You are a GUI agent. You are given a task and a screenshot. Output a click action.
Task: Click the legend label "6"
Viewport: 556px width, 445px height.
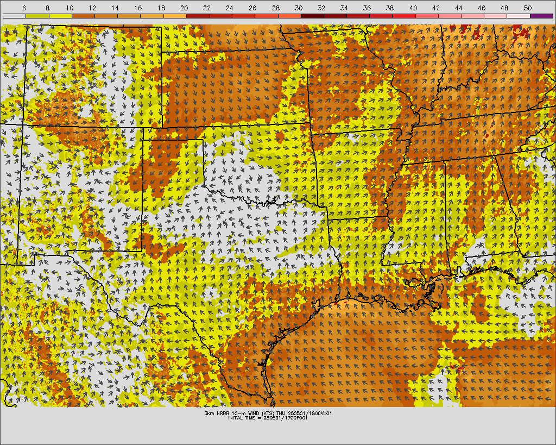(x=24, y=8)
